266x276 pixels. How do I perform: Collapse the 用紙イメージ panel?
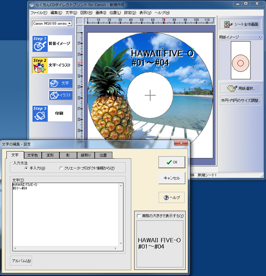[259, 37]
